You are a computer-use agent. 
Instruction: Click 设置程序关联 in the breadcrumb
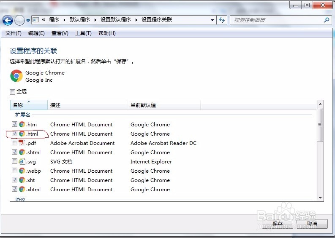(x=157, y=20)
